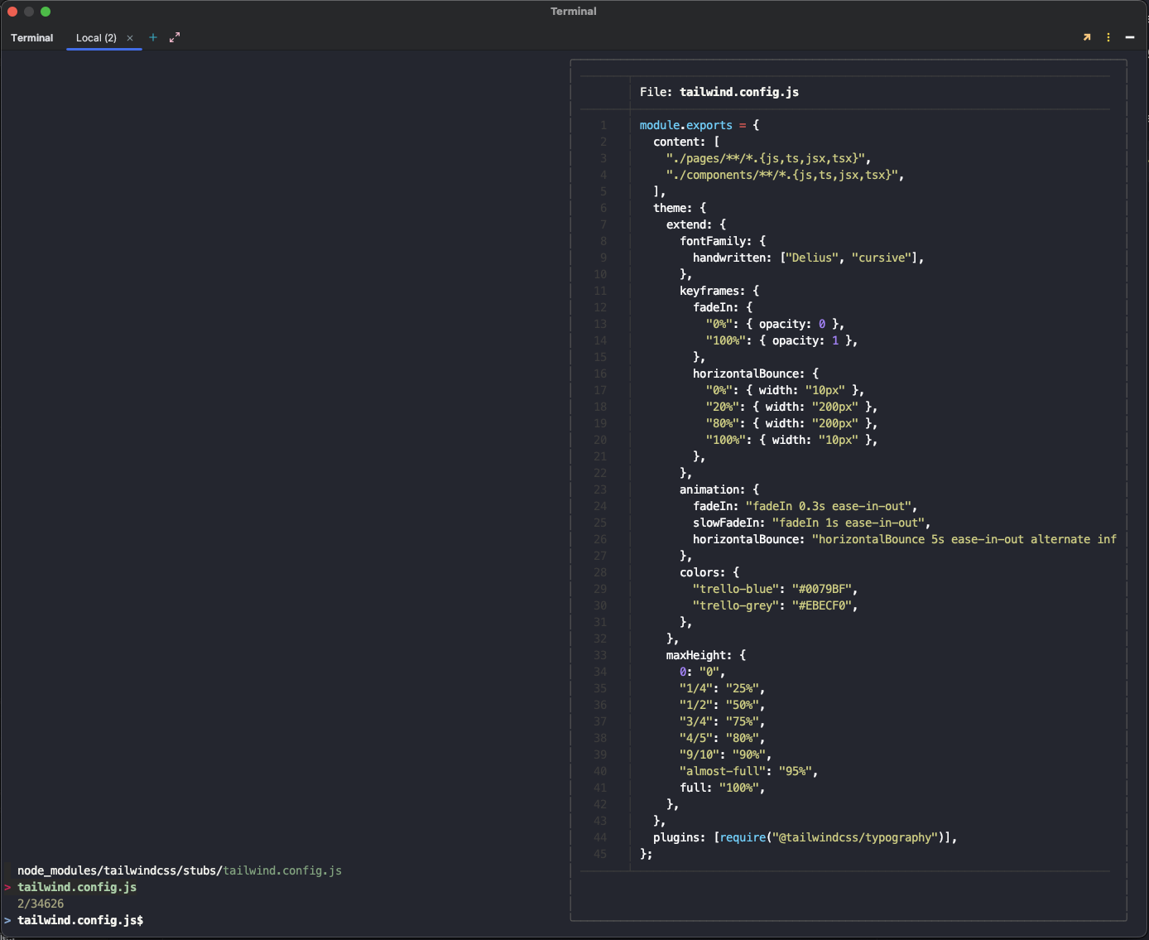Open a new terminal tab with the plus icon
This screenshot has width=1149, height=940.
pyautogui.click(x=153, y=37)
